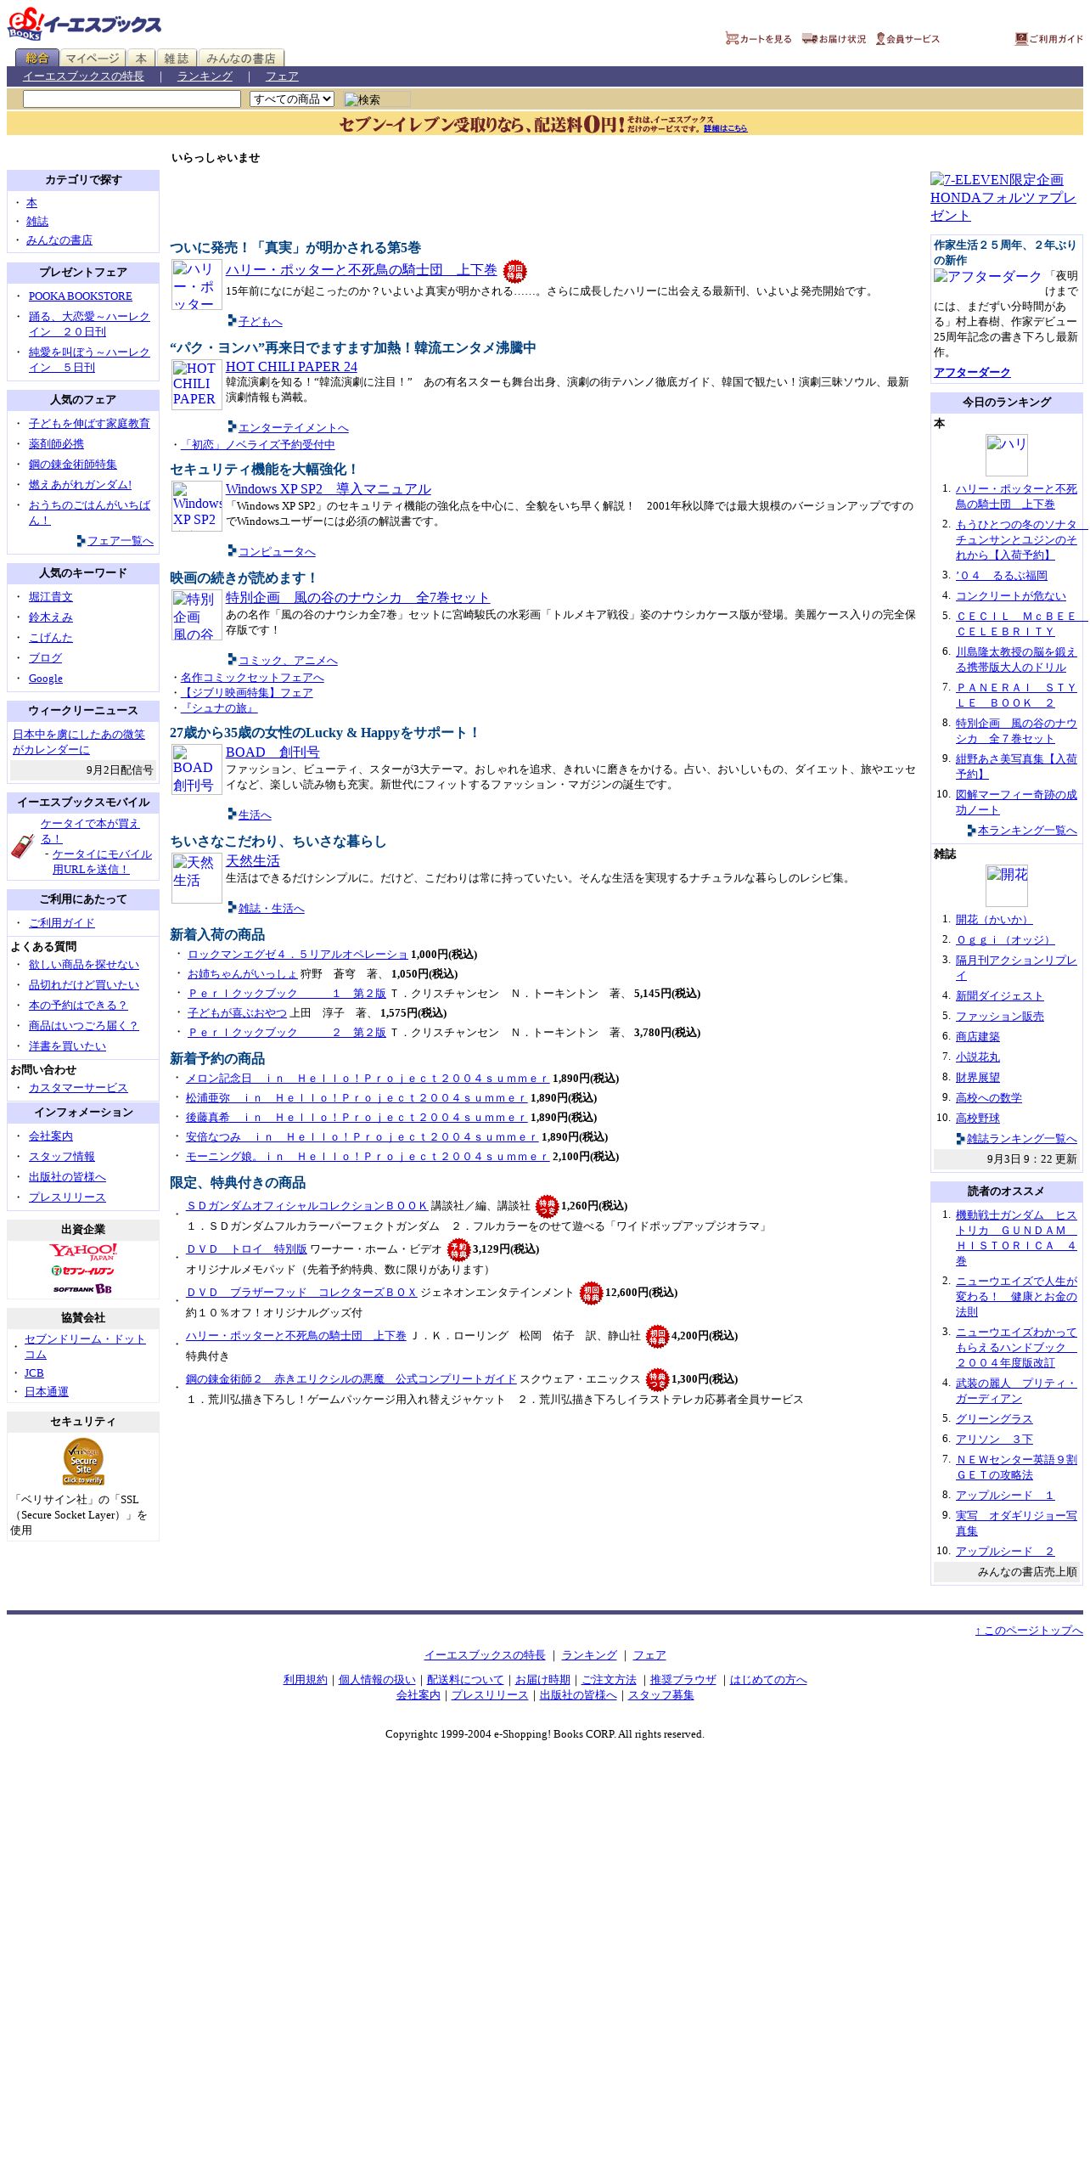
Task: Click Seven-Eleven banner 詳細はこちら link
Action: 725,128
